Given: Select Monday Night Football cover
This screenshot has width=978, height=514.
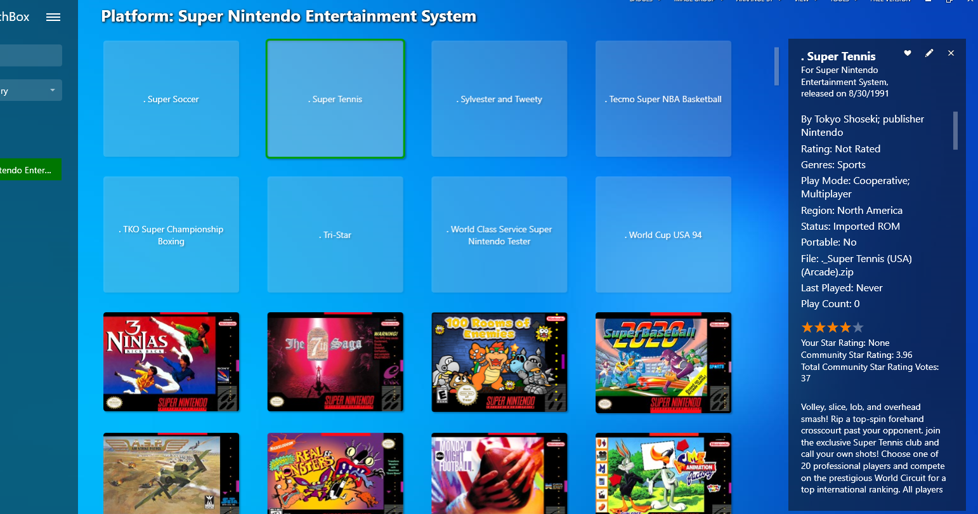Looking at the screenshot, I should click(x=500, y=473).
